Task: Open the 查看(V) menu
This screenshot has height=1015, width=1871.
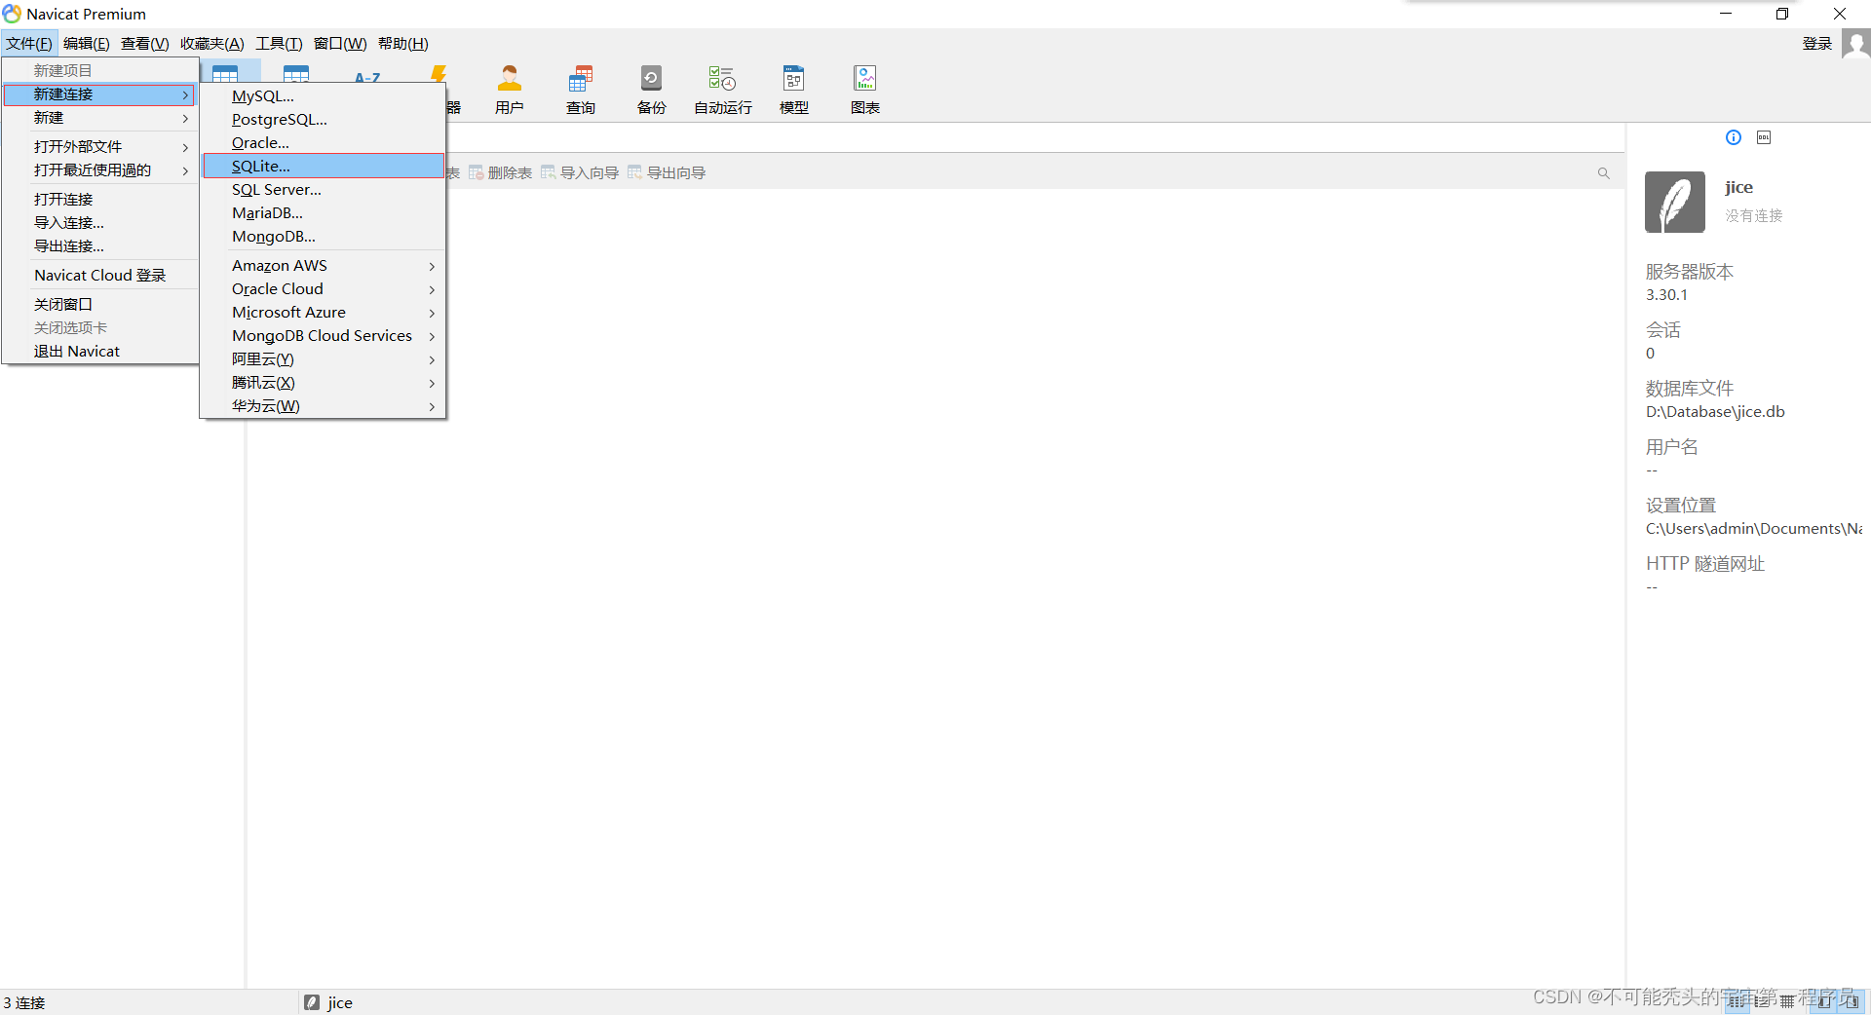Action: point(144,44)
